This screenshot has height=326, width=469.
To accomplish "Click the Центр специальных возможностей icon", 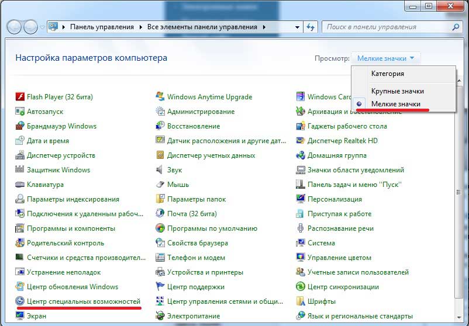I will 20,301.
